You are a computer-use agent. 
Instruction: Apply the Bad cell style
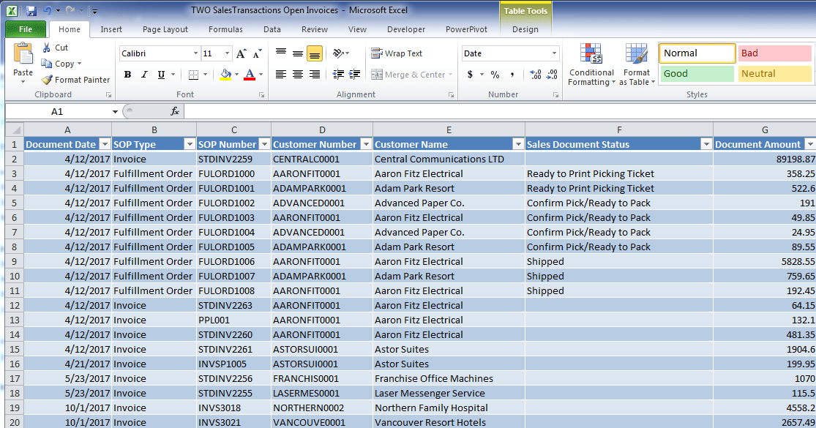pos(775,53)
